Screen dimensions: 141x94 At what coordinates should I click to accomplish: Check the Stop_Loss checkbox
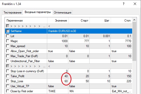tap(8, 81)
